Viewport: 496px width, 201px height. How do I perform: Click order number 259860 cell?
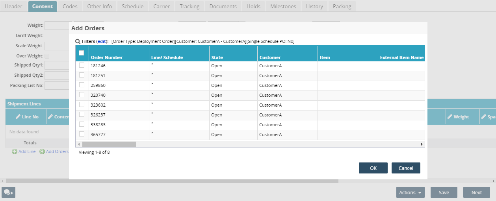119,85
